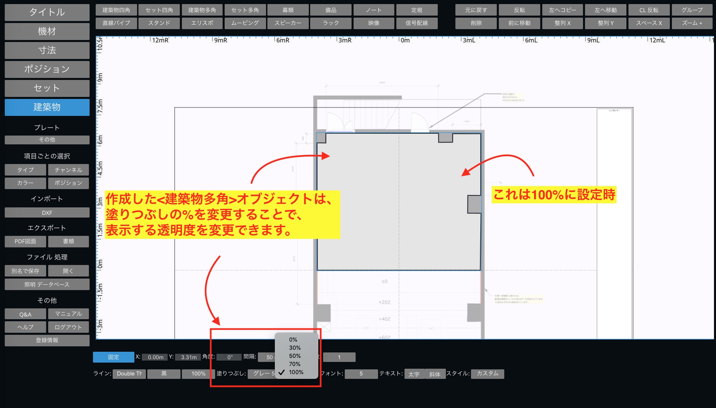Activate the 定規 ruler tool
The width and height of the screenshot is (716, 408).
pos(417,10)
